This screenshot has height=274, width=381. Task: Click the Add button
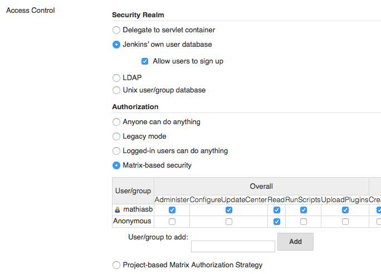click(x=295, y=242)
